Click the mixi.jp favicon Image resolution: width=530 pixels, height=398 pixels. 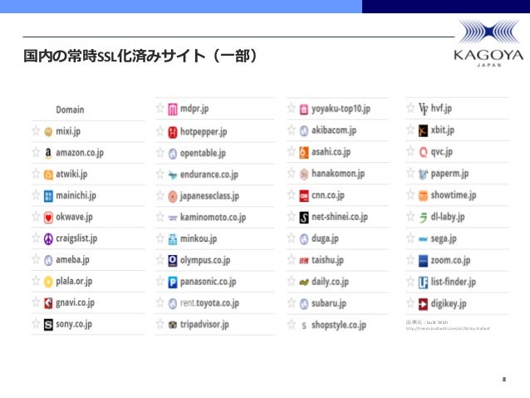tap(48, 131)
